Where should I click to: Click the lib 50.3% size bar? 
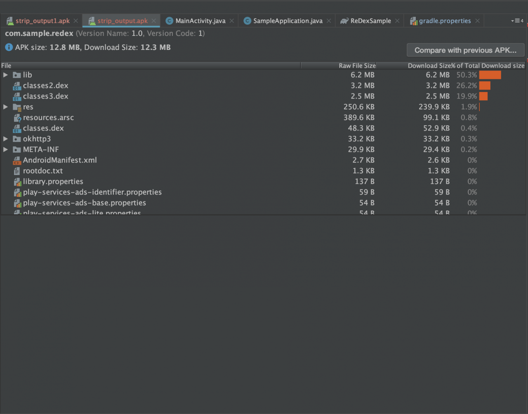click(490, 75)
